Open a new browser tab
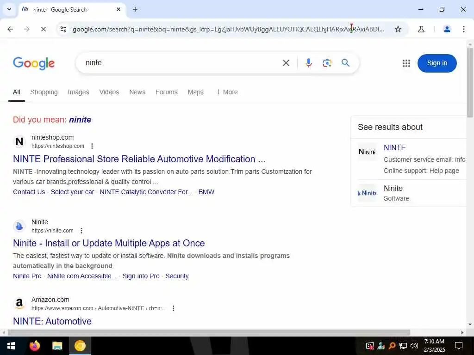This screenshot has width=474, height=355. point(135,9)
